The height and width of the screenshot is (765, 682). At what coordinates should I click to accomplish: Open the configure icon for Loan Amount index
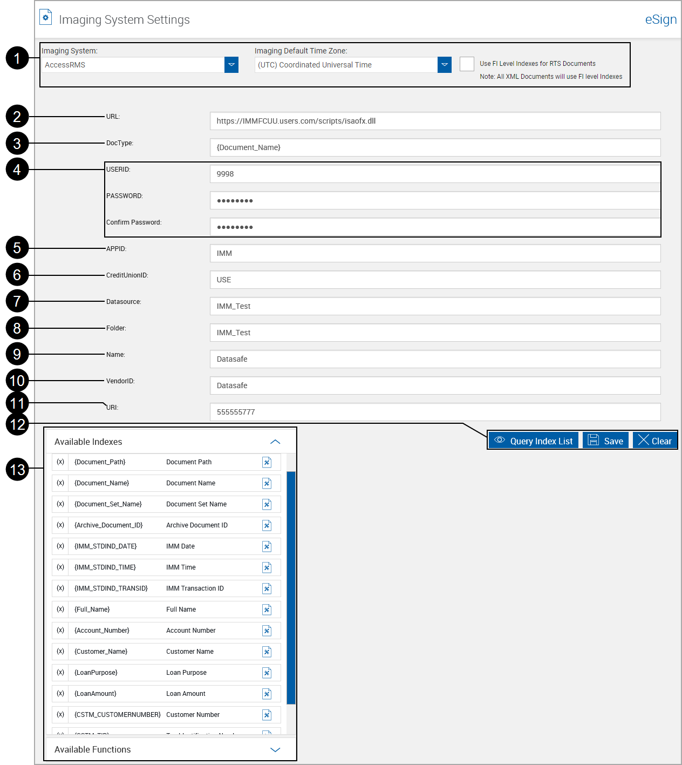[267, 693]
